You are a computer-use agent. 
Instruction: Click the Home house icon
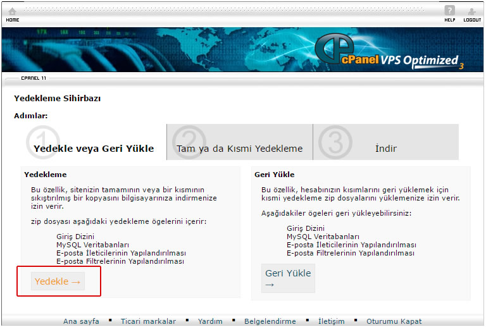click(x=12, y=11)
